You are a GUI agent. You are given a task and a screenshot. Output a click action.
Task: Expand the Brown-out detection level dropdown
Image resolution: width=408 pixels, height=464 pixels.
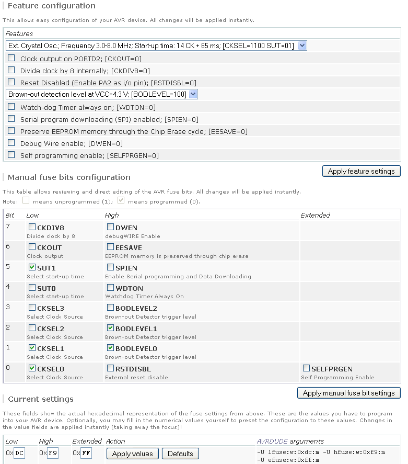click(x=102, y=94)
